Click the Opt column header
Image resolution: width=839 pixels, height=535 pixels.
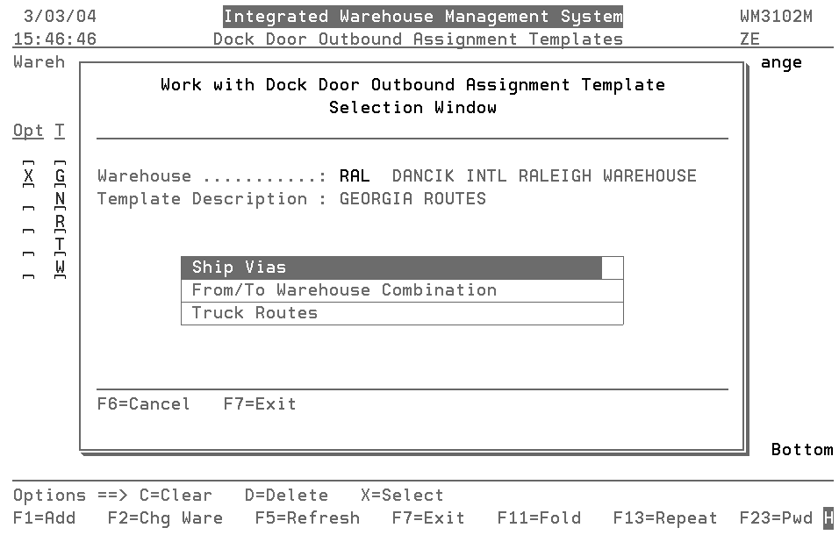(28, 131)
